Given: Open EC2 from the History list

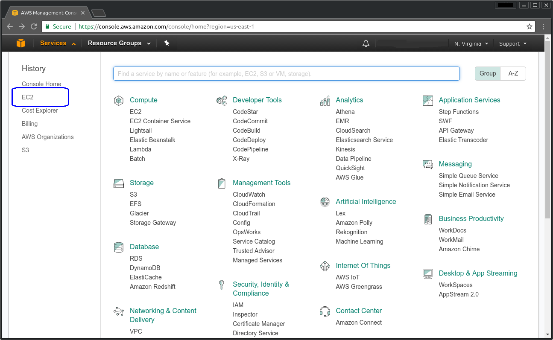Looking at the screenshot, I should coord(28,97).
